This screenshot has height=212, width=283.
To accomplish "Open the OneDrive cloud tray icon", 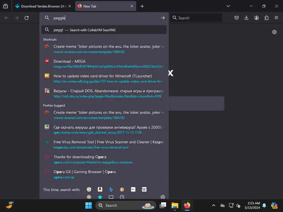I will (x=222, y=205).
